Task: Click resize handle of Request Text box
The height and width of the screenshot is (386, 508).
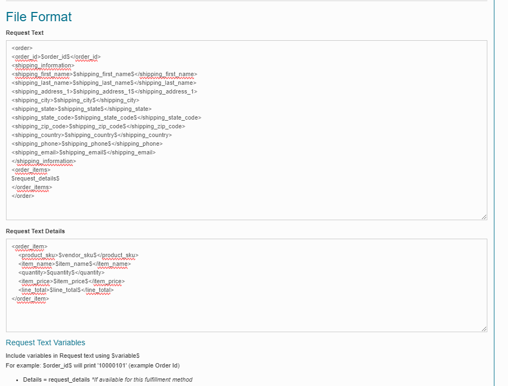Action: click(x=484, y=216)
